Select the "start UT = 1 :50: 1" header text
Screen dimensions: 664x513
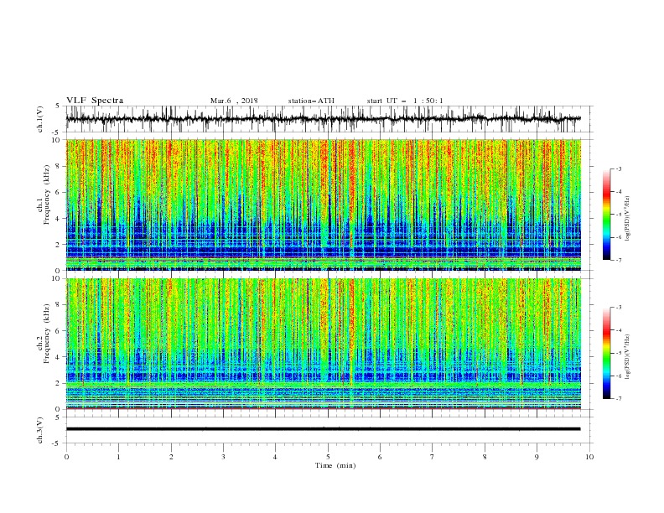[x=405, y=101]
